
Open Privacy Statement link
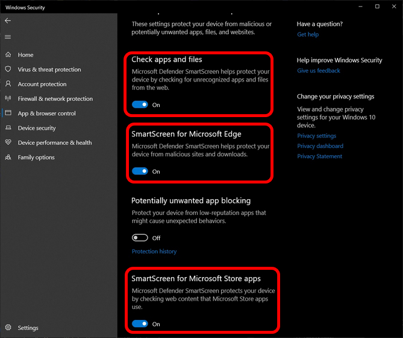click(x=319, y=156)
